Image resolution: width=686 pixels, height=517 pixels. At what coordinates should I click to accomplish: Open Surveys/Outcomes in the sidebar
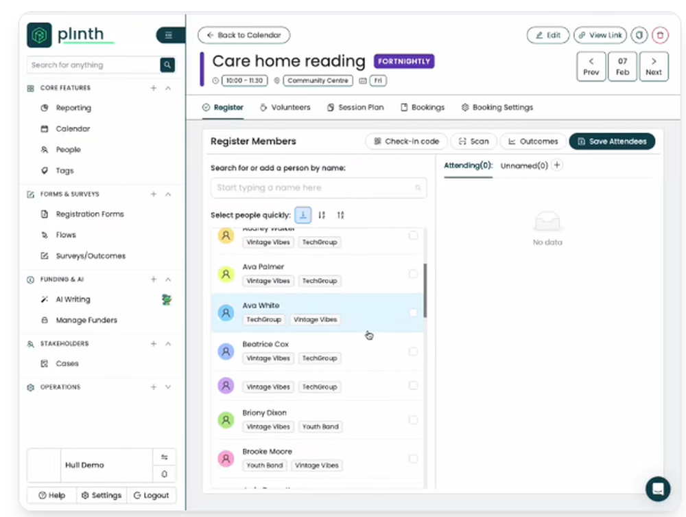[x=91, y=256]
